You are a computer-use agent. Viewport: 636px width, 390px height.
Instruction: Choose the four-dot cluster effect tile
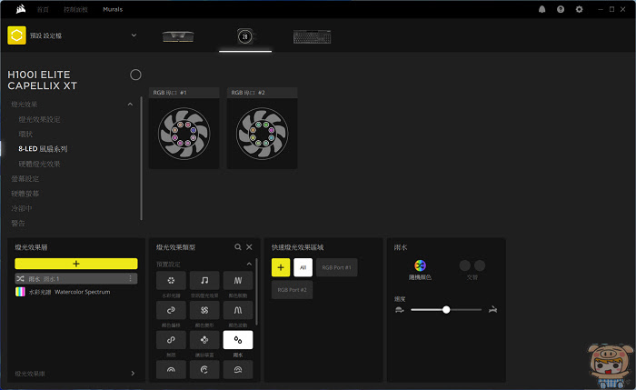pyautogui.click(x=204, y=340)
